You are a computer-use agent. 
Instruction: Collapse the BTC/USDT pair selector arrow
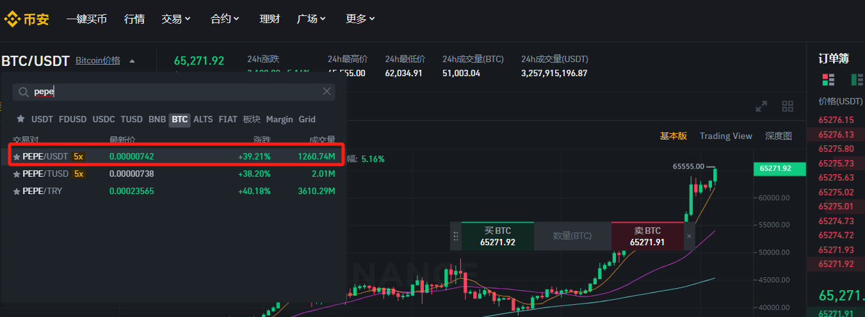tap(132, 61)
